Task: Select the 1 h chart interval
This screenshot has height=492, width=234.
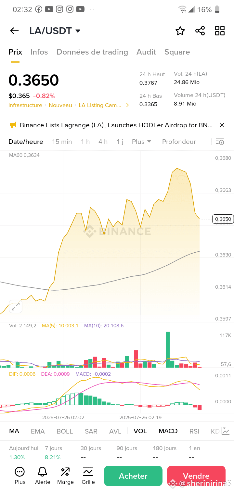Action: point(85,142)
